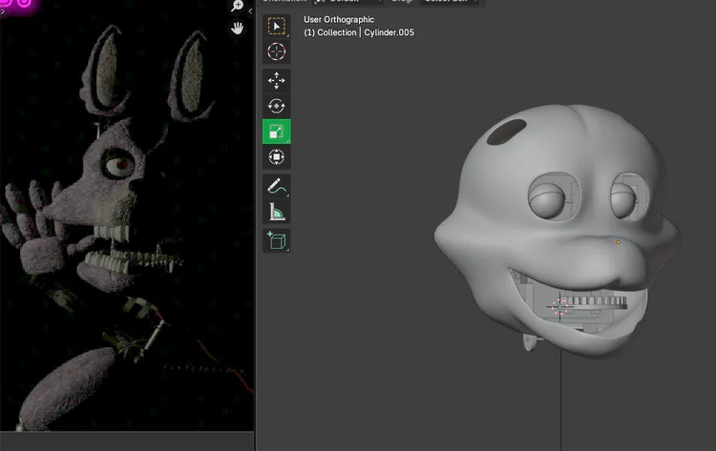
Task: Click the User Orthographic view label
Action: point(339,20)
